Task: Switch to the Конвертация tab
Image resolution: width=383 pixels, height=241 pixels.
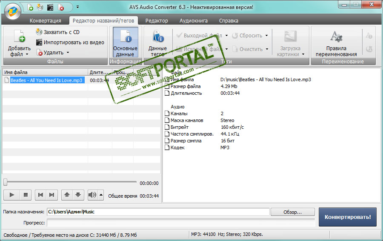Action: tap(46, 21)
